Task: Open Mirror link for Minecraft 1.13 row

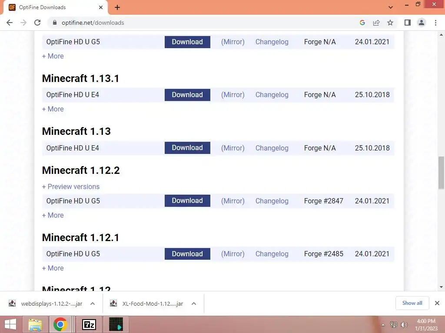Action: point(233,148)
